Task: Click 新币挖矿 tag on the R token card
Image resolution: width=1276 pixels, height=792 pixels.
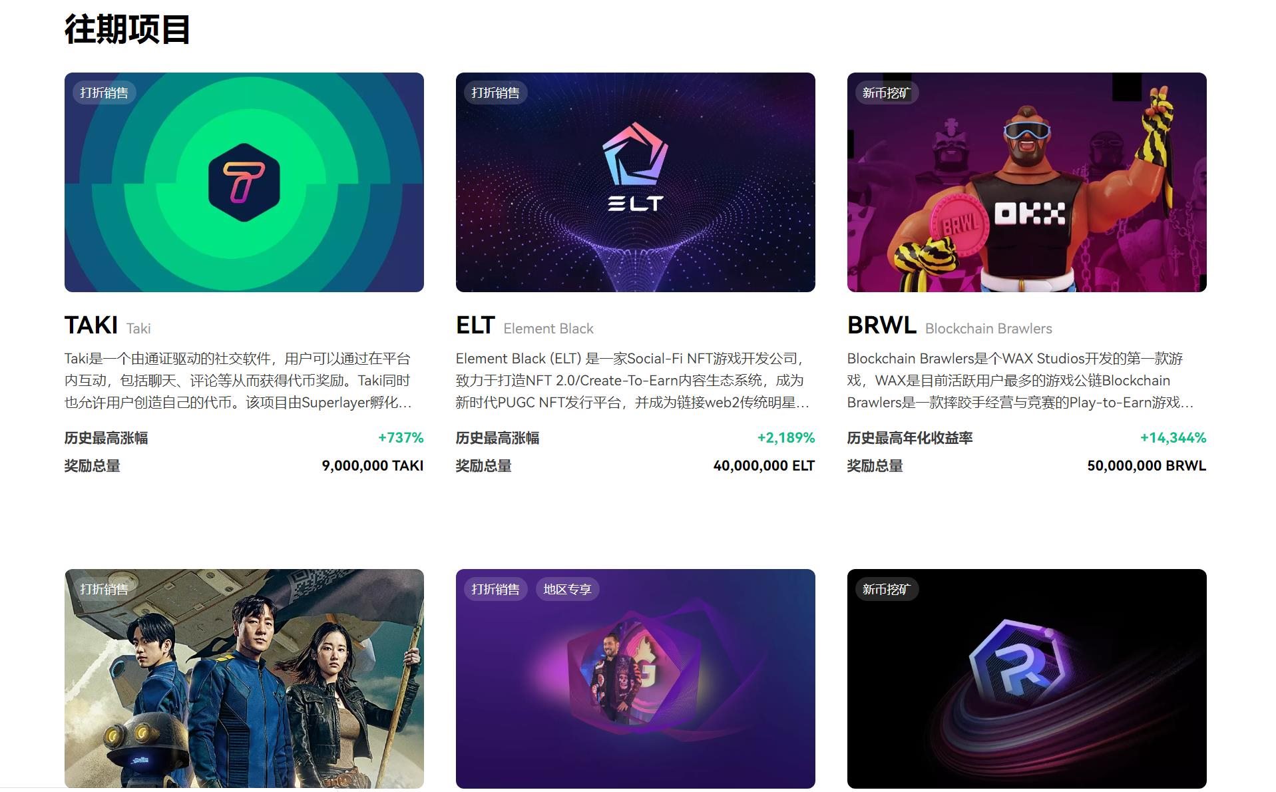Action: [x=887, y=589]
